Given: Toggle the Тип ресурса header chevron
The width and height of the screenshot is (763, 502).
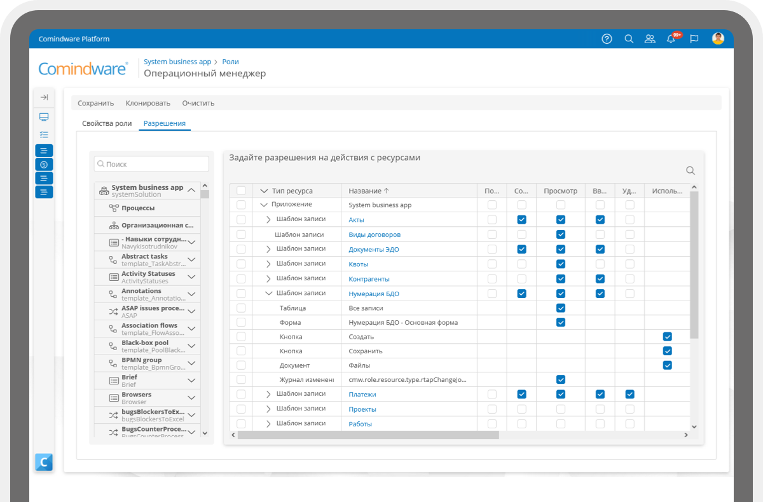Looking at the screenshot, I should 264,191.
